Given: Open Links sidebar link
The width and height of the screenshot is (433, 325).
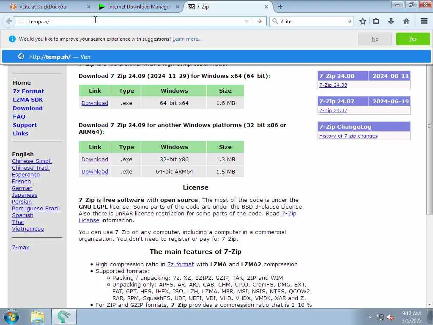Looking at the screenshot, I should [20, 133].
